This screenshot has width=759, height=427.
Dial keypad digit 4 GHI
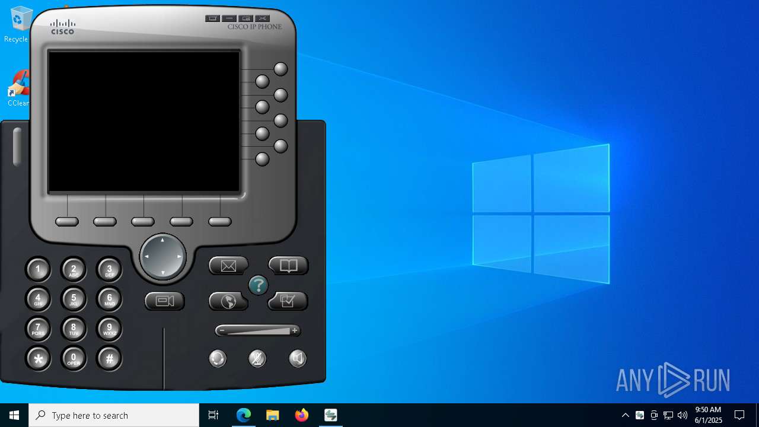click(38, 299)
